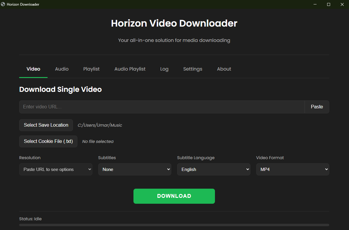Open the Video Format MP4 dropdown
The height and width of the screenshot is (230, 349).
pyautogui.click(x=292, y=169)
